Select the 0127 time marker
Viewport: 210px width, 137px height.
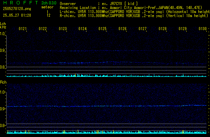[x=143, y=29]
